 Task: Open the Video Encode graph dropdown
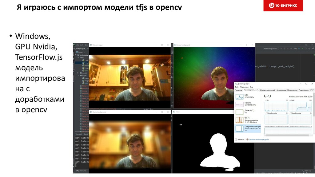coord(265,113)
